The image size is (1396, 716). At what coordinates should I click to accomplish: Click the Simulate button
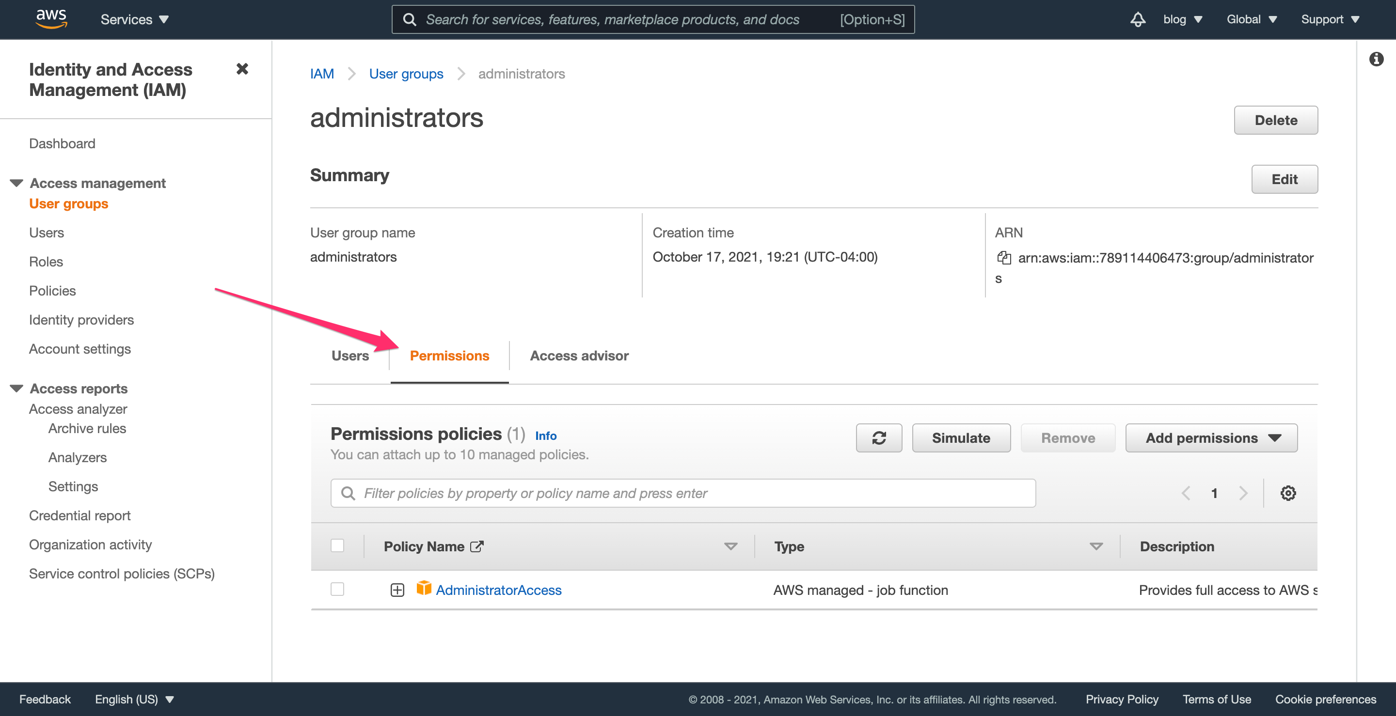[961, 437]
